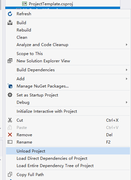Select ProjectTemplate.csproj in the tree
Image resolution: width=131 pixels, height=180 pixels.
[x=51, y=4]
